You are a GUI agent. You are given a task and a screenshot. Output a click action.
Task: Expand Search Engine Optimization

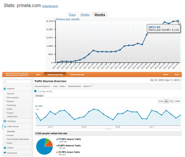[18, 139]
